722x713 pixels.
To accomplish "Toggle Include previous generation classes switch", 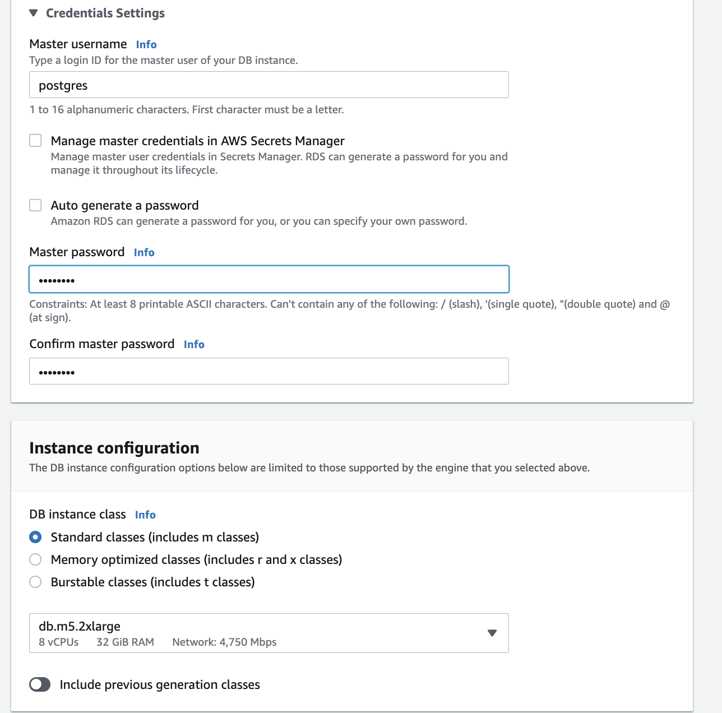I will [x=40, y=684].
